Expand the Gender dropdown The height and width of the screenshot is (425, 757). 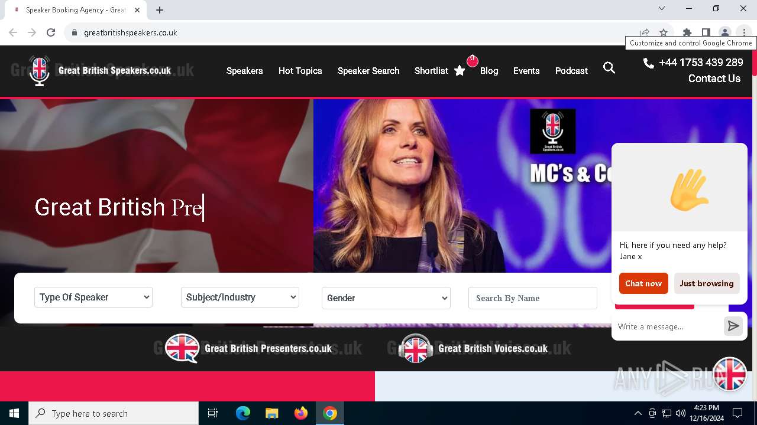(386, 298)
